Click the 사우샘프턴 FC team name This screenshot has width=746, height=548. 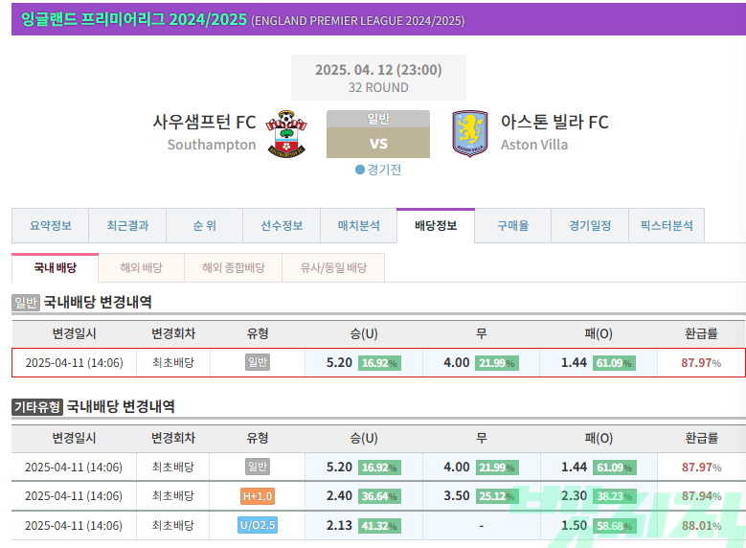click(204, 123)
